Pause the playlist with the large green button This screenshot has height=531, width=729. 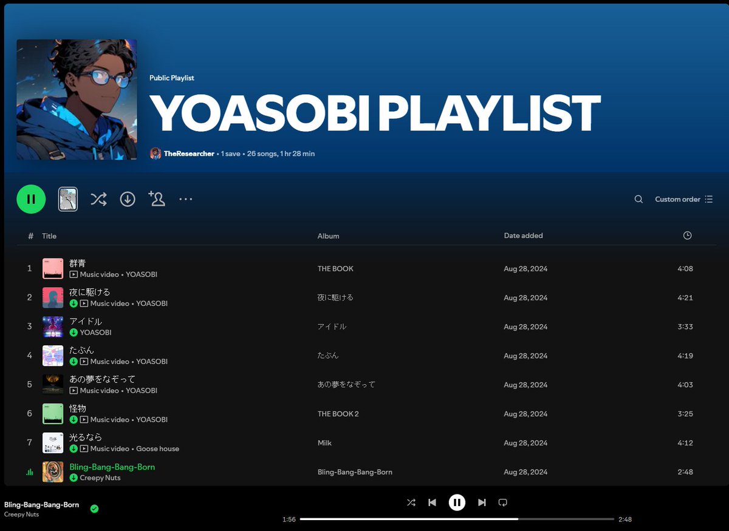click(31, 199)
